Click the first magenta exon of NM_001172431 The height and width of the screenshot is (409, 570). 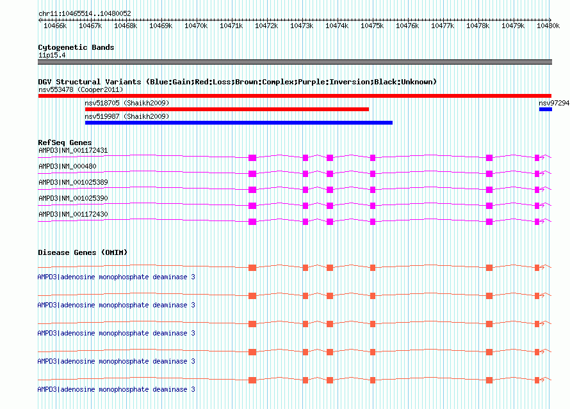point(252,158)
